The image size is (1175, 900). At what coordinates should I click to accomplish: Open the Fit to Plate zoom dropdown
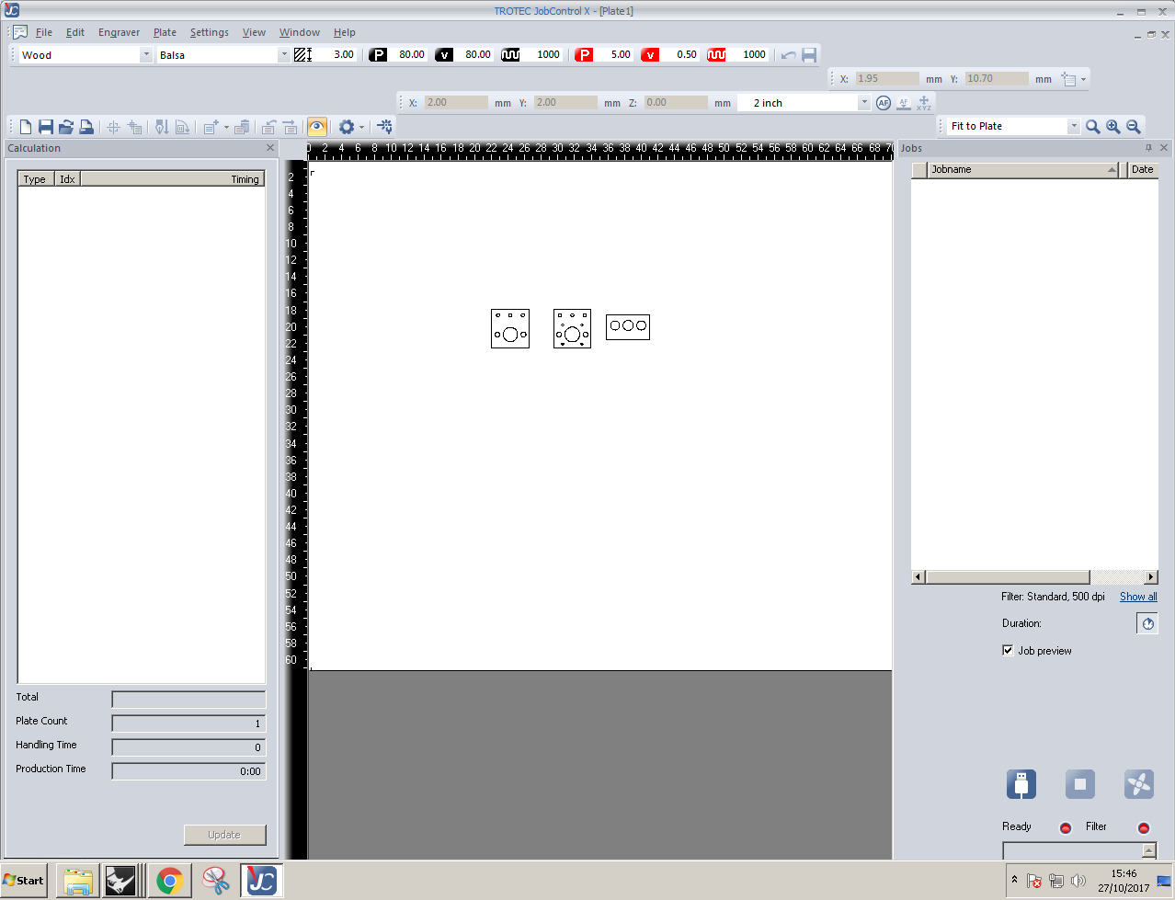coord(1073,127)
